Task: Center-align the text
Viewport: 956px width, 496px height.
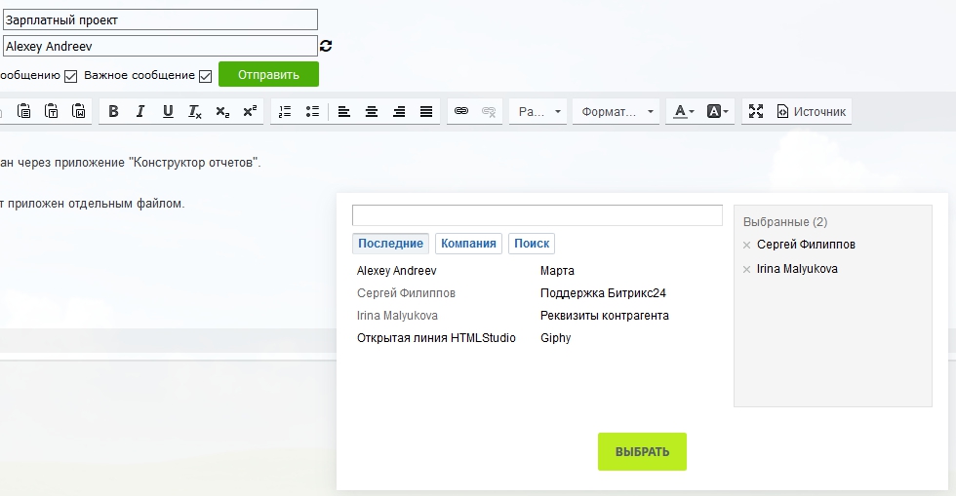Action: [x=372, y=112]
